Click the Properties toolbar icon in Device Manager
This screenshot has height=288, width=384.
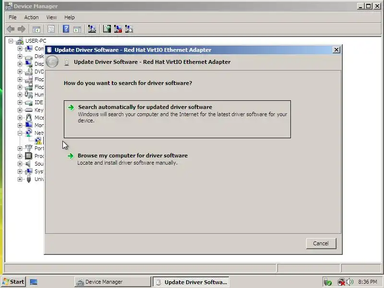coord(51,29)
